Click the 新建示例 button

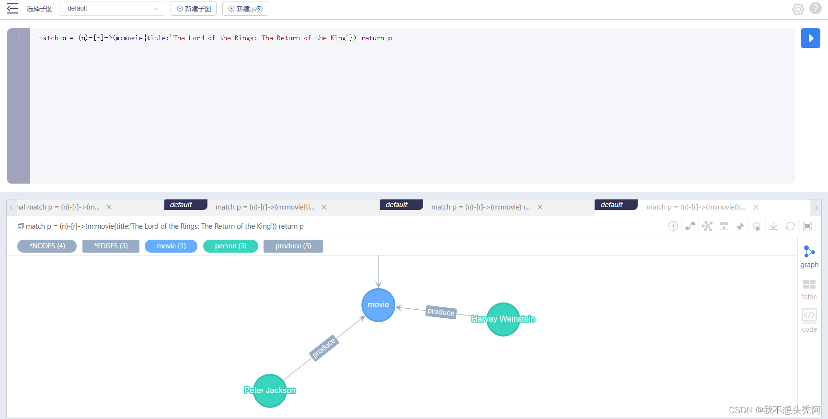[245, 9]
